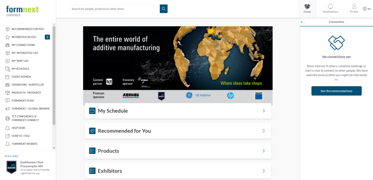
Task: Select Event Agenda in sidebar
Action: [21, 77]
